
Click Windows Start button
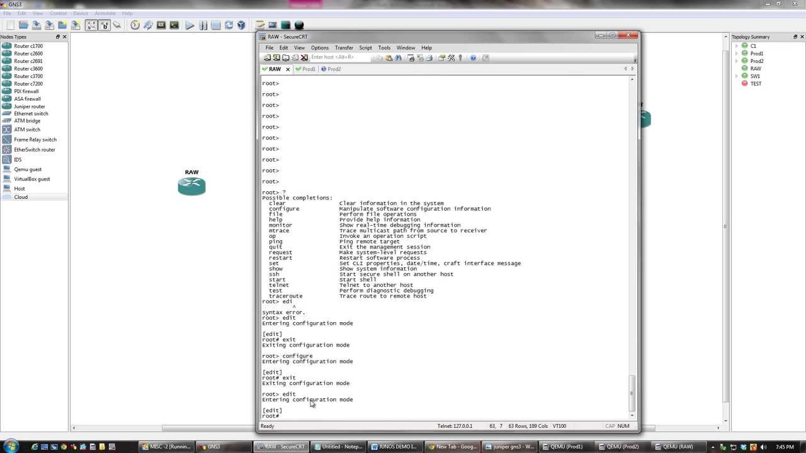point(11,447)
